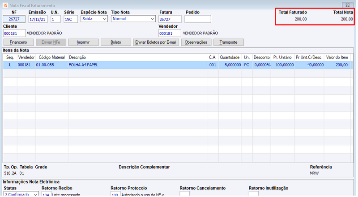The width and height of the screenshot is (358, 197).
Task: Click the Un. column header
Action: point(247,58)
